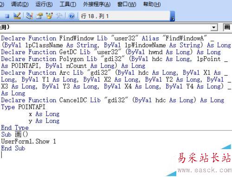Open Visual Basic Help question-mark icon
The height and width of the screenshot is (177, 232).
coord(71,16)
